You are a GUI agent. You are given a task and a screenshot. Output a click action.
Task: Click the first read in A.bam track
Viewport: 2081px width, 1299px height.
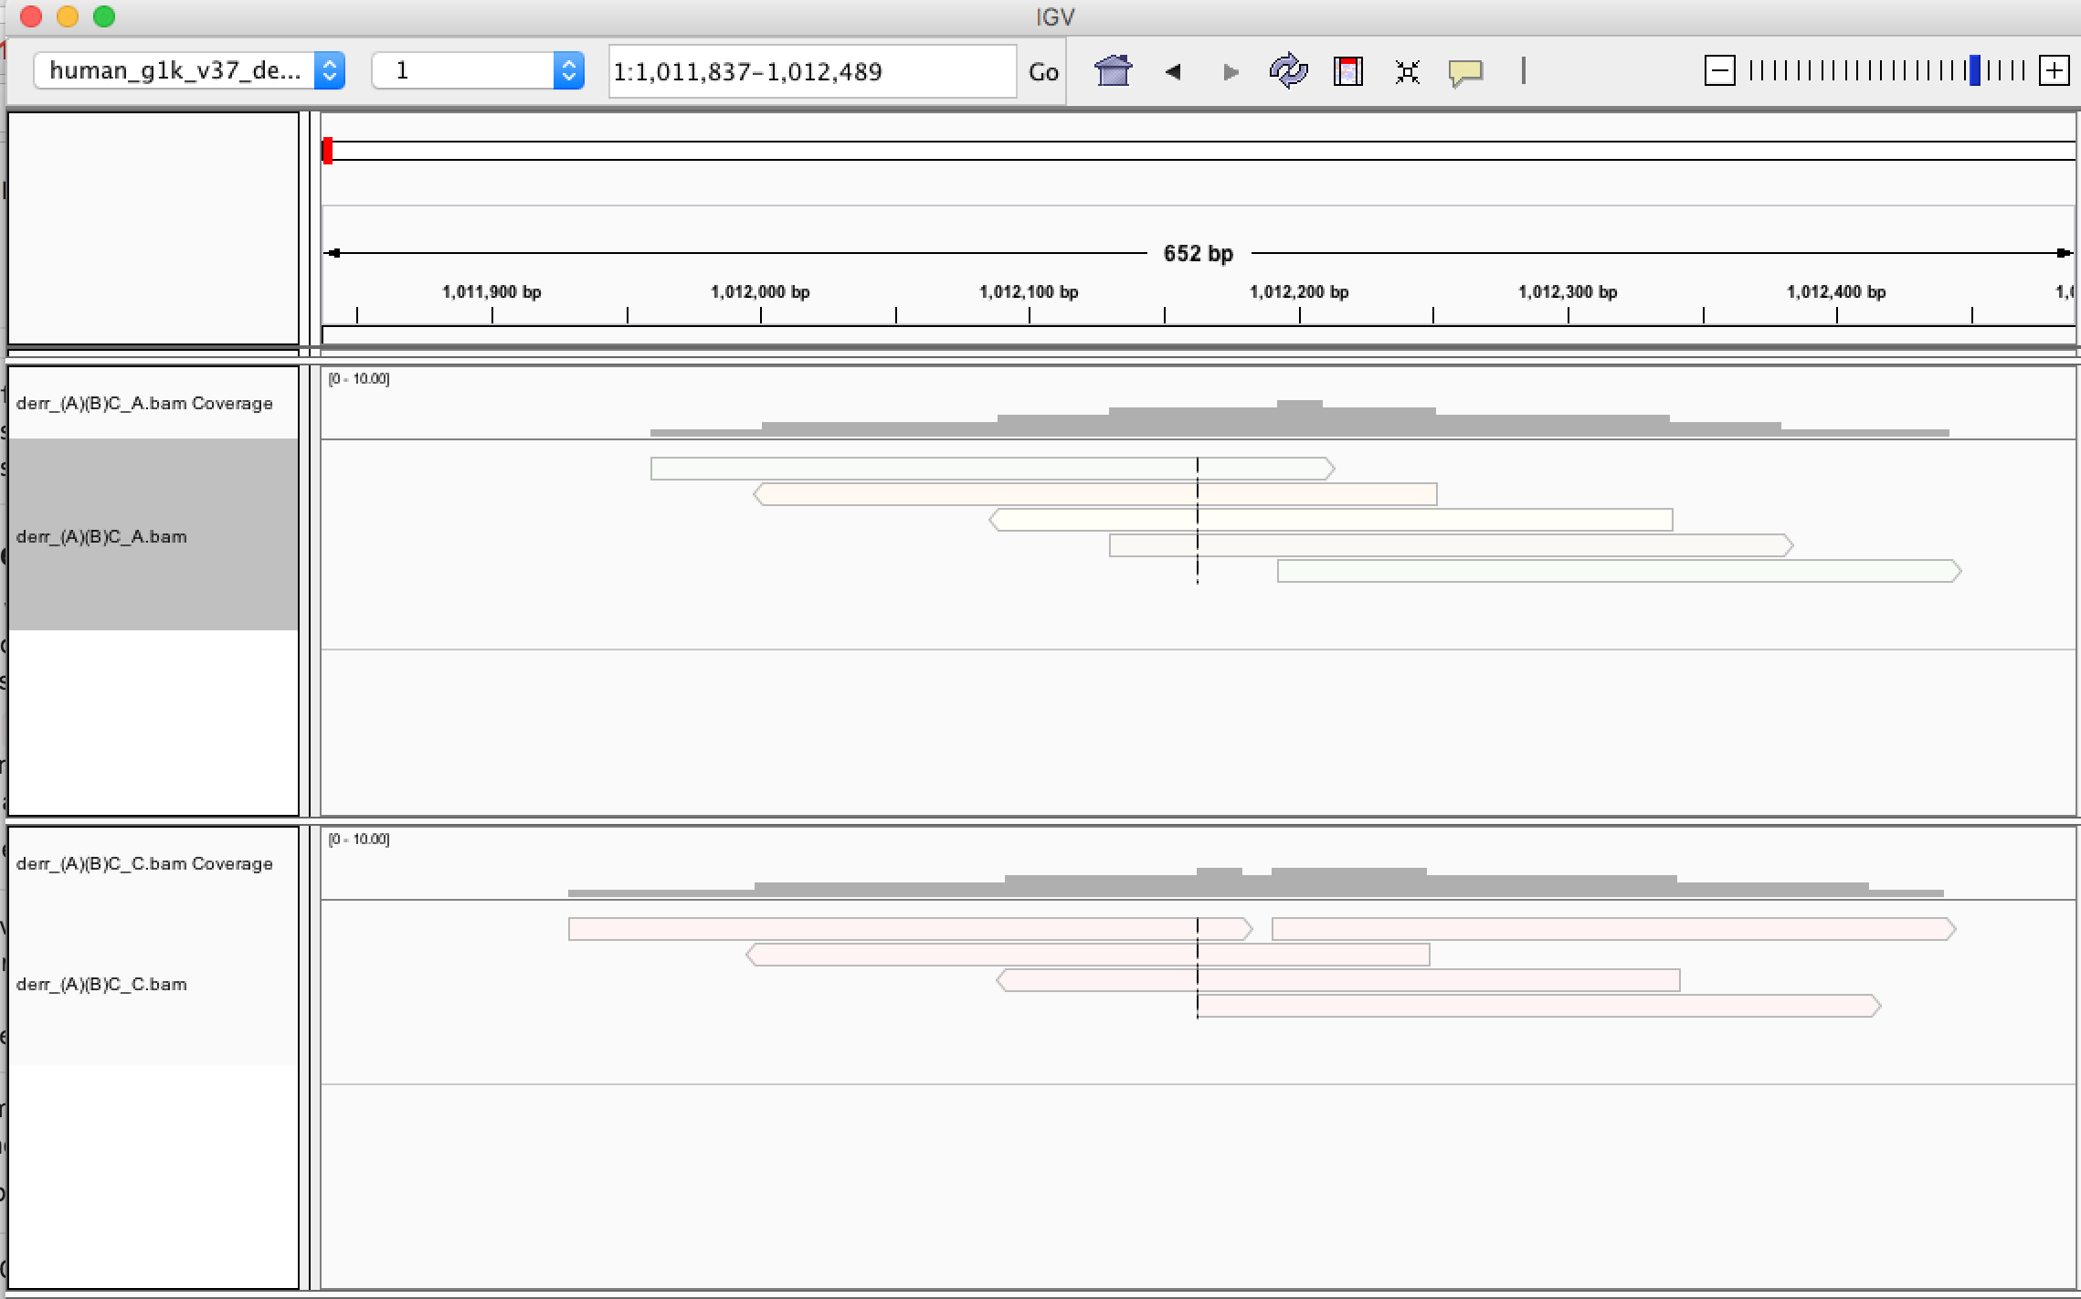pyautogui.click(x=992, y=469)
